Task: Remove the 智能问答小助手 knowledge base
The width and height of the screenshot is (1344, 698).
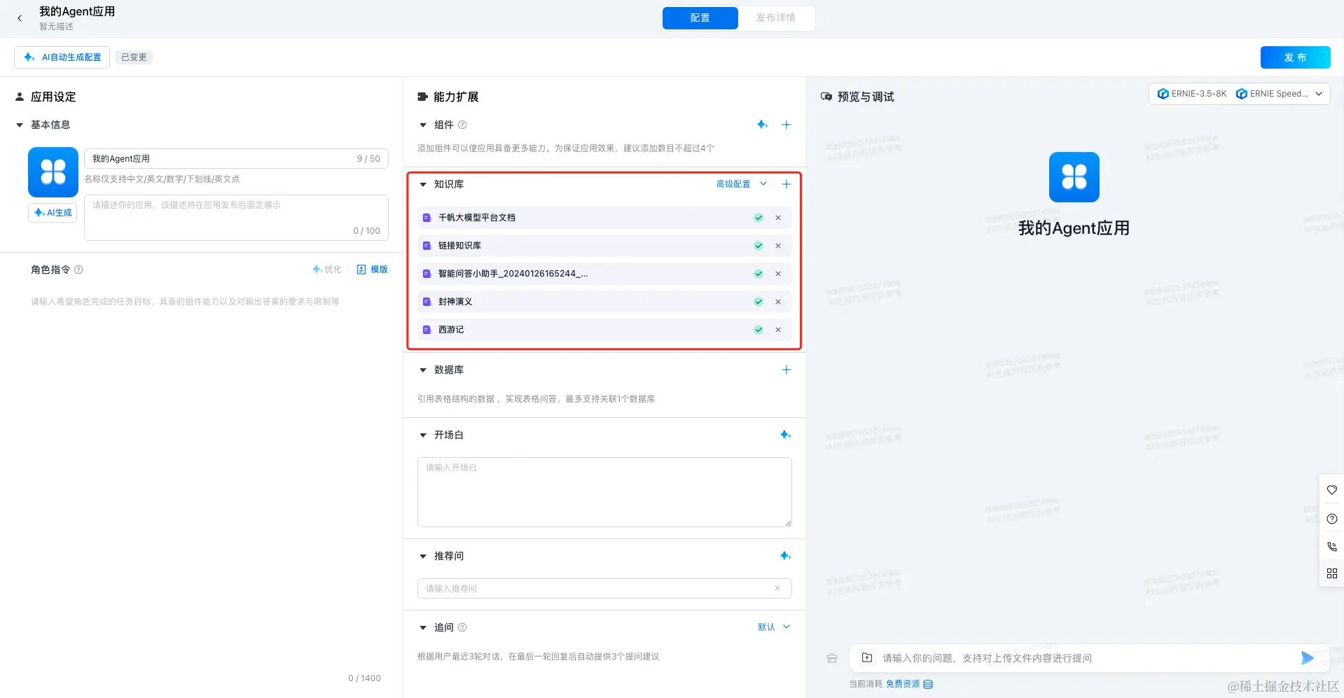Action: tap(778, 274)
